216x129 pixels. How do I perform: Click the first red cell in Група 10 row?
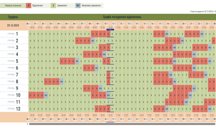[x=30, y=95]
